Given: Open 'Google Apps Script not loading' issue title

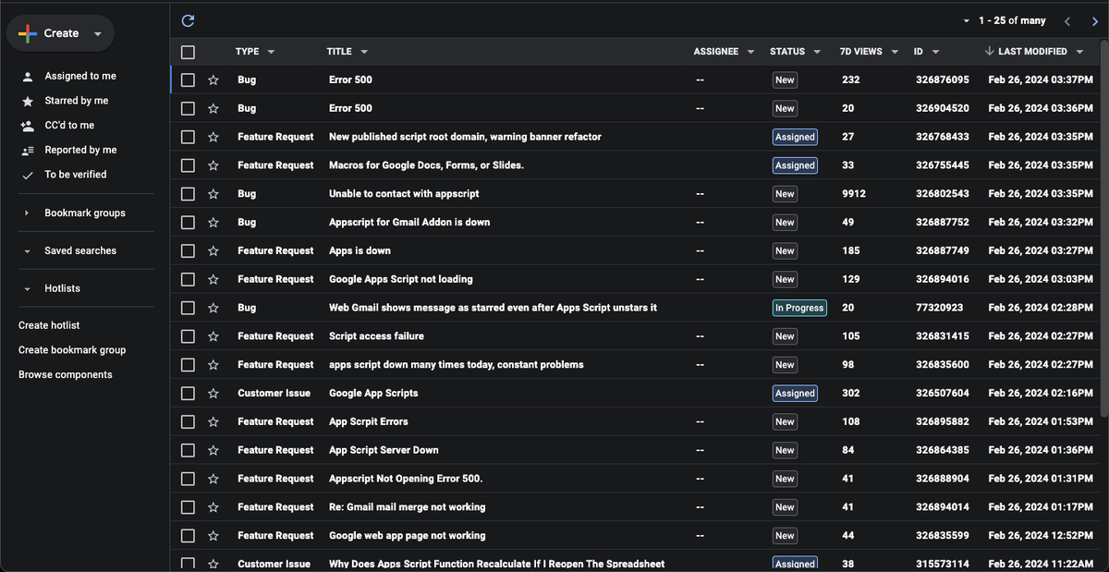Looking at the screenshot, I should pyautogui.click(x=400, y=279).
